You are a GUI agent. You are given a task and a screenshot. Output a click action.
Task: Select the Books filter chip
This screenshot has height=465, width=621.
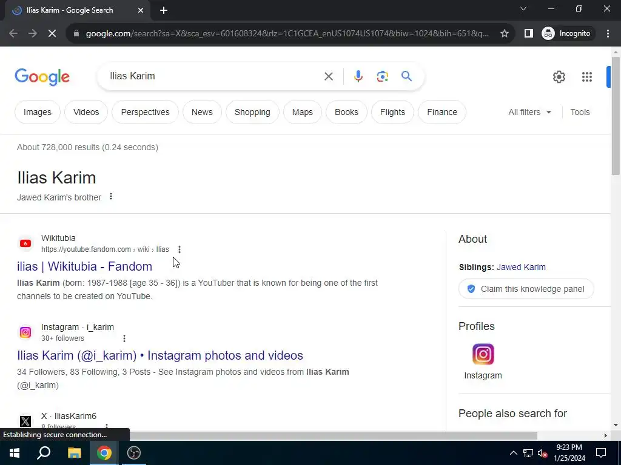click(346, 112)
